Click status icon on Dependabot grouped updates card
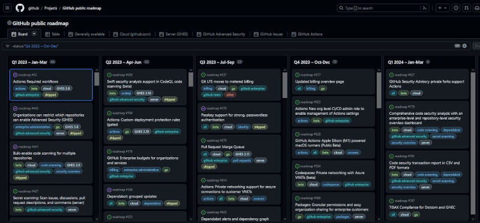This screenshot has height=223, width=480. (109, 190)
